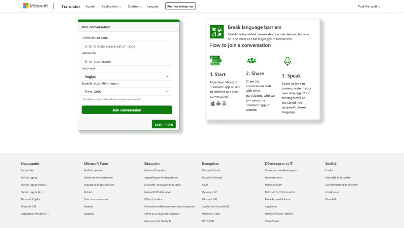Open the Centre de téléchargement link
Screen dimensions: 404x228
(x=98, y=177)
